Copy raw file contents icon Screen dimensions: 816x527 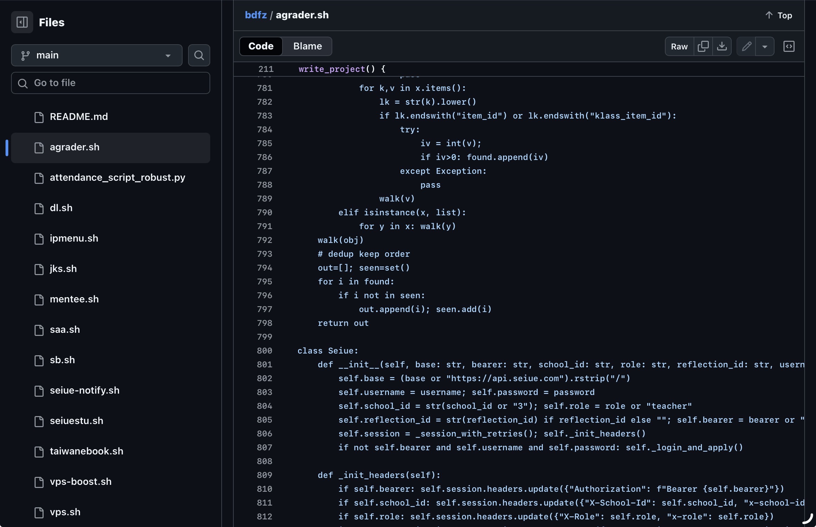tap(703, 46)
